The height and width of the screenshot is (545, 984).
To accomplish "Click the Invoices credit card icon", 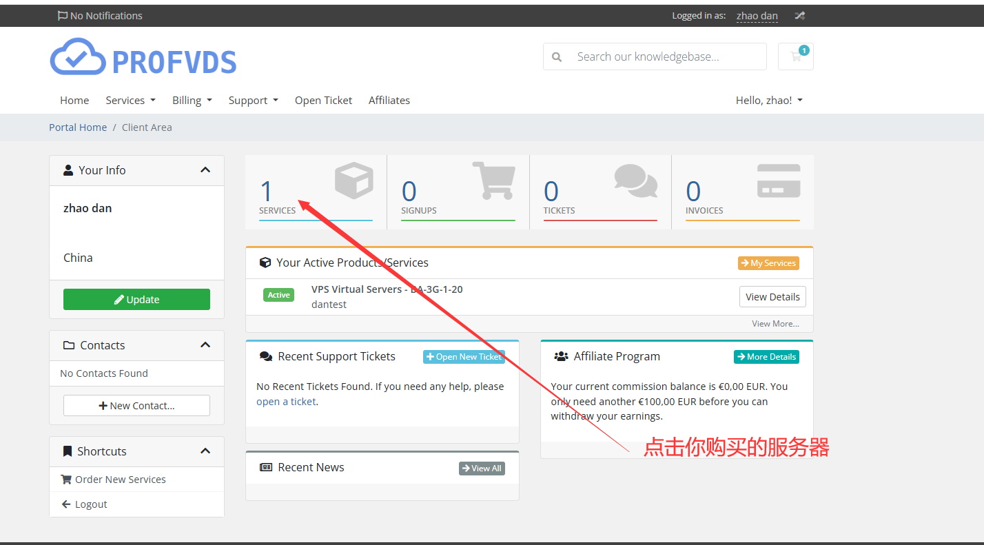I will [x=778, y=181].
